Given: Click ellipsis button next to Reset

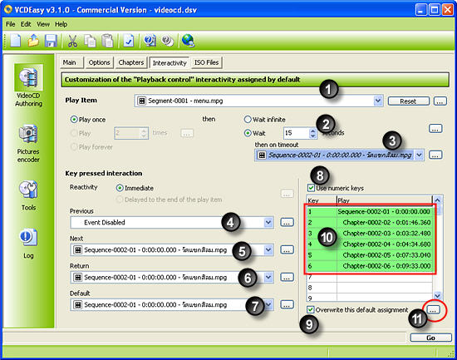Looking at the screenshot, I should tap(440, 101).
